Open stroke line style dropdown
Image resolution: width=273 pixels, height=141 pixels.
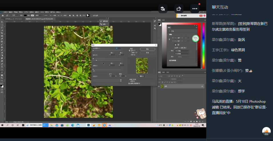pos(46,15)
